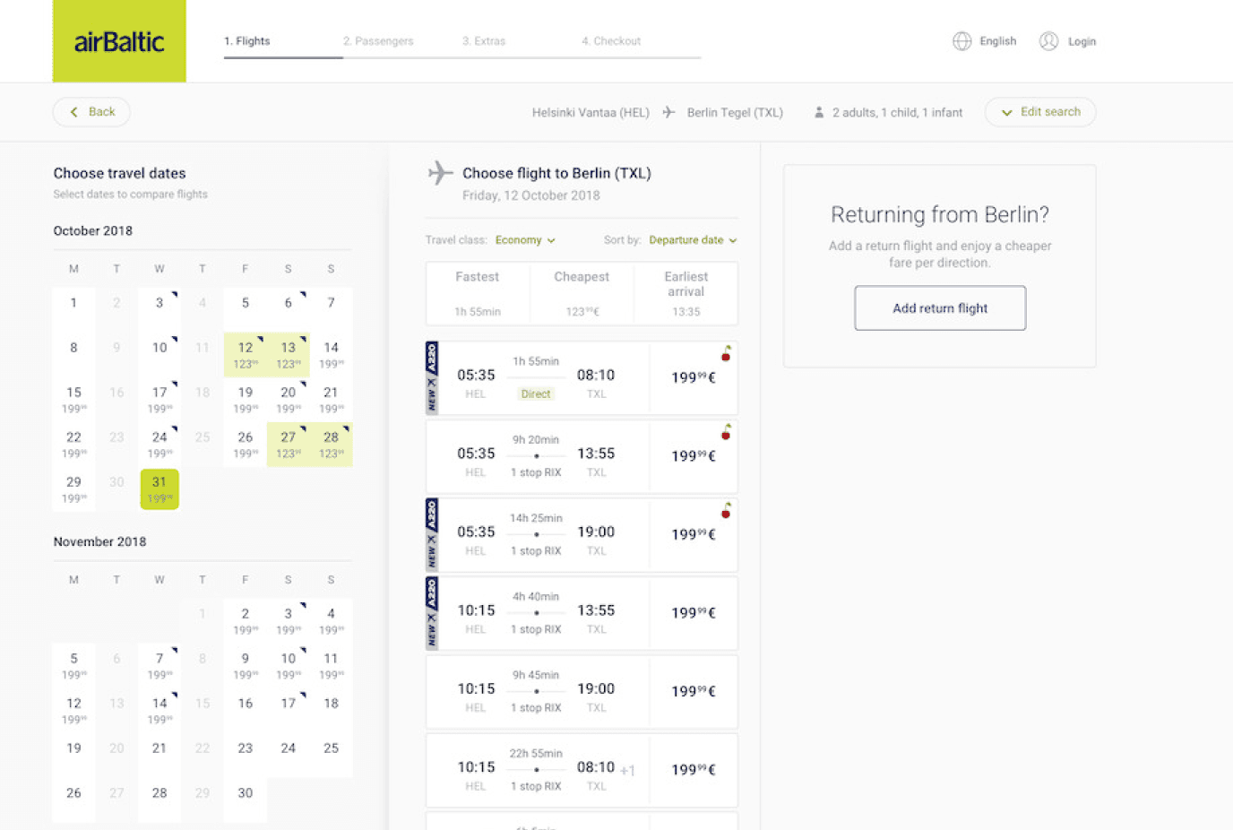Click the user profile Login icon
This screenshot has height=830, width=1233.
coord(1048,41)
